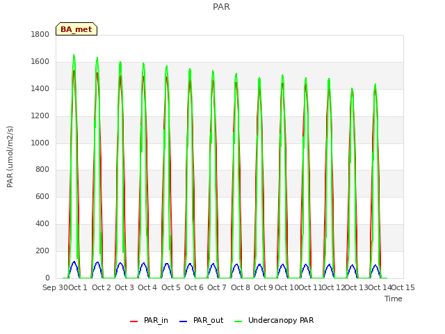
Task: Click the PAR (umol/m2/s) y-axis label
Action: (10, 157)
